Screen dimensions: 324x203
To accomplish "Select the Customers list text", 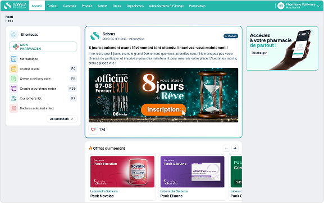I will tap(30, 99).
